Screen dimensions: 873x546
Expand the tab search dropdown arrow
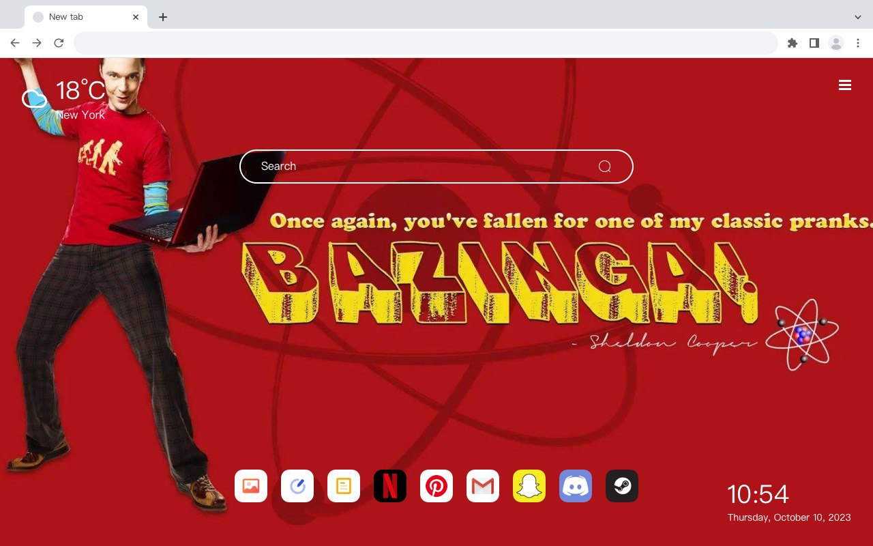pyautogui.click(x=858, y=17)
